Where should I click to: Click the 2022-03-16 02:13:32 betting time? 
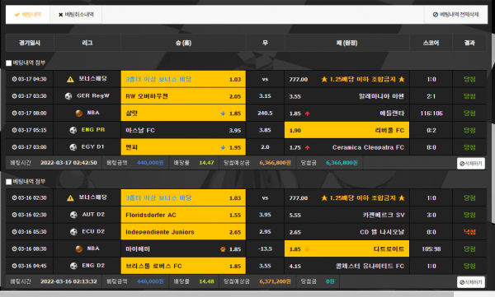(x=68, y=281)
